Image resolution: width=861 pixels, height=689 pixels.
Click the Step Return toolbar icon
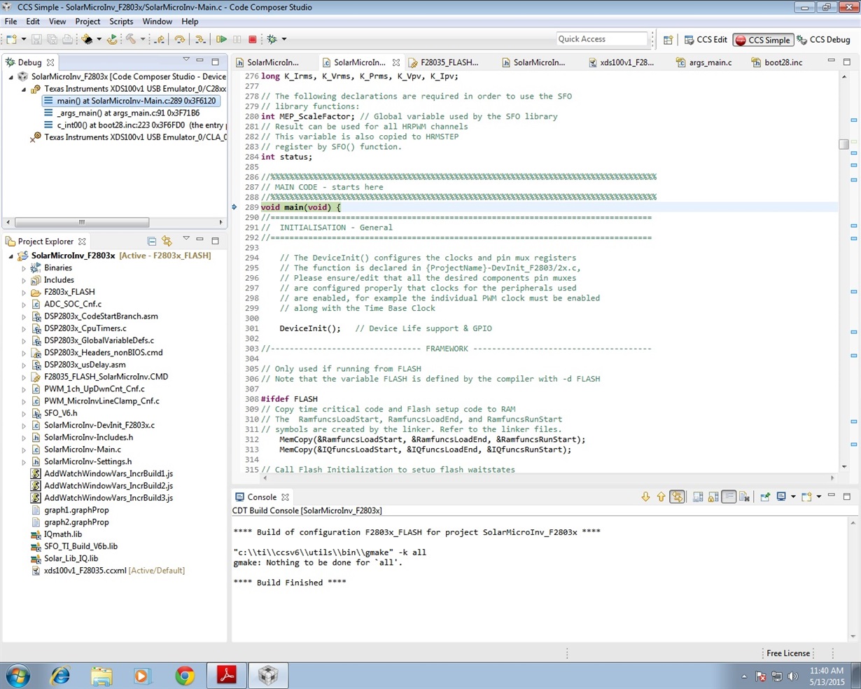pyautogui.click(x=160, y=39)
